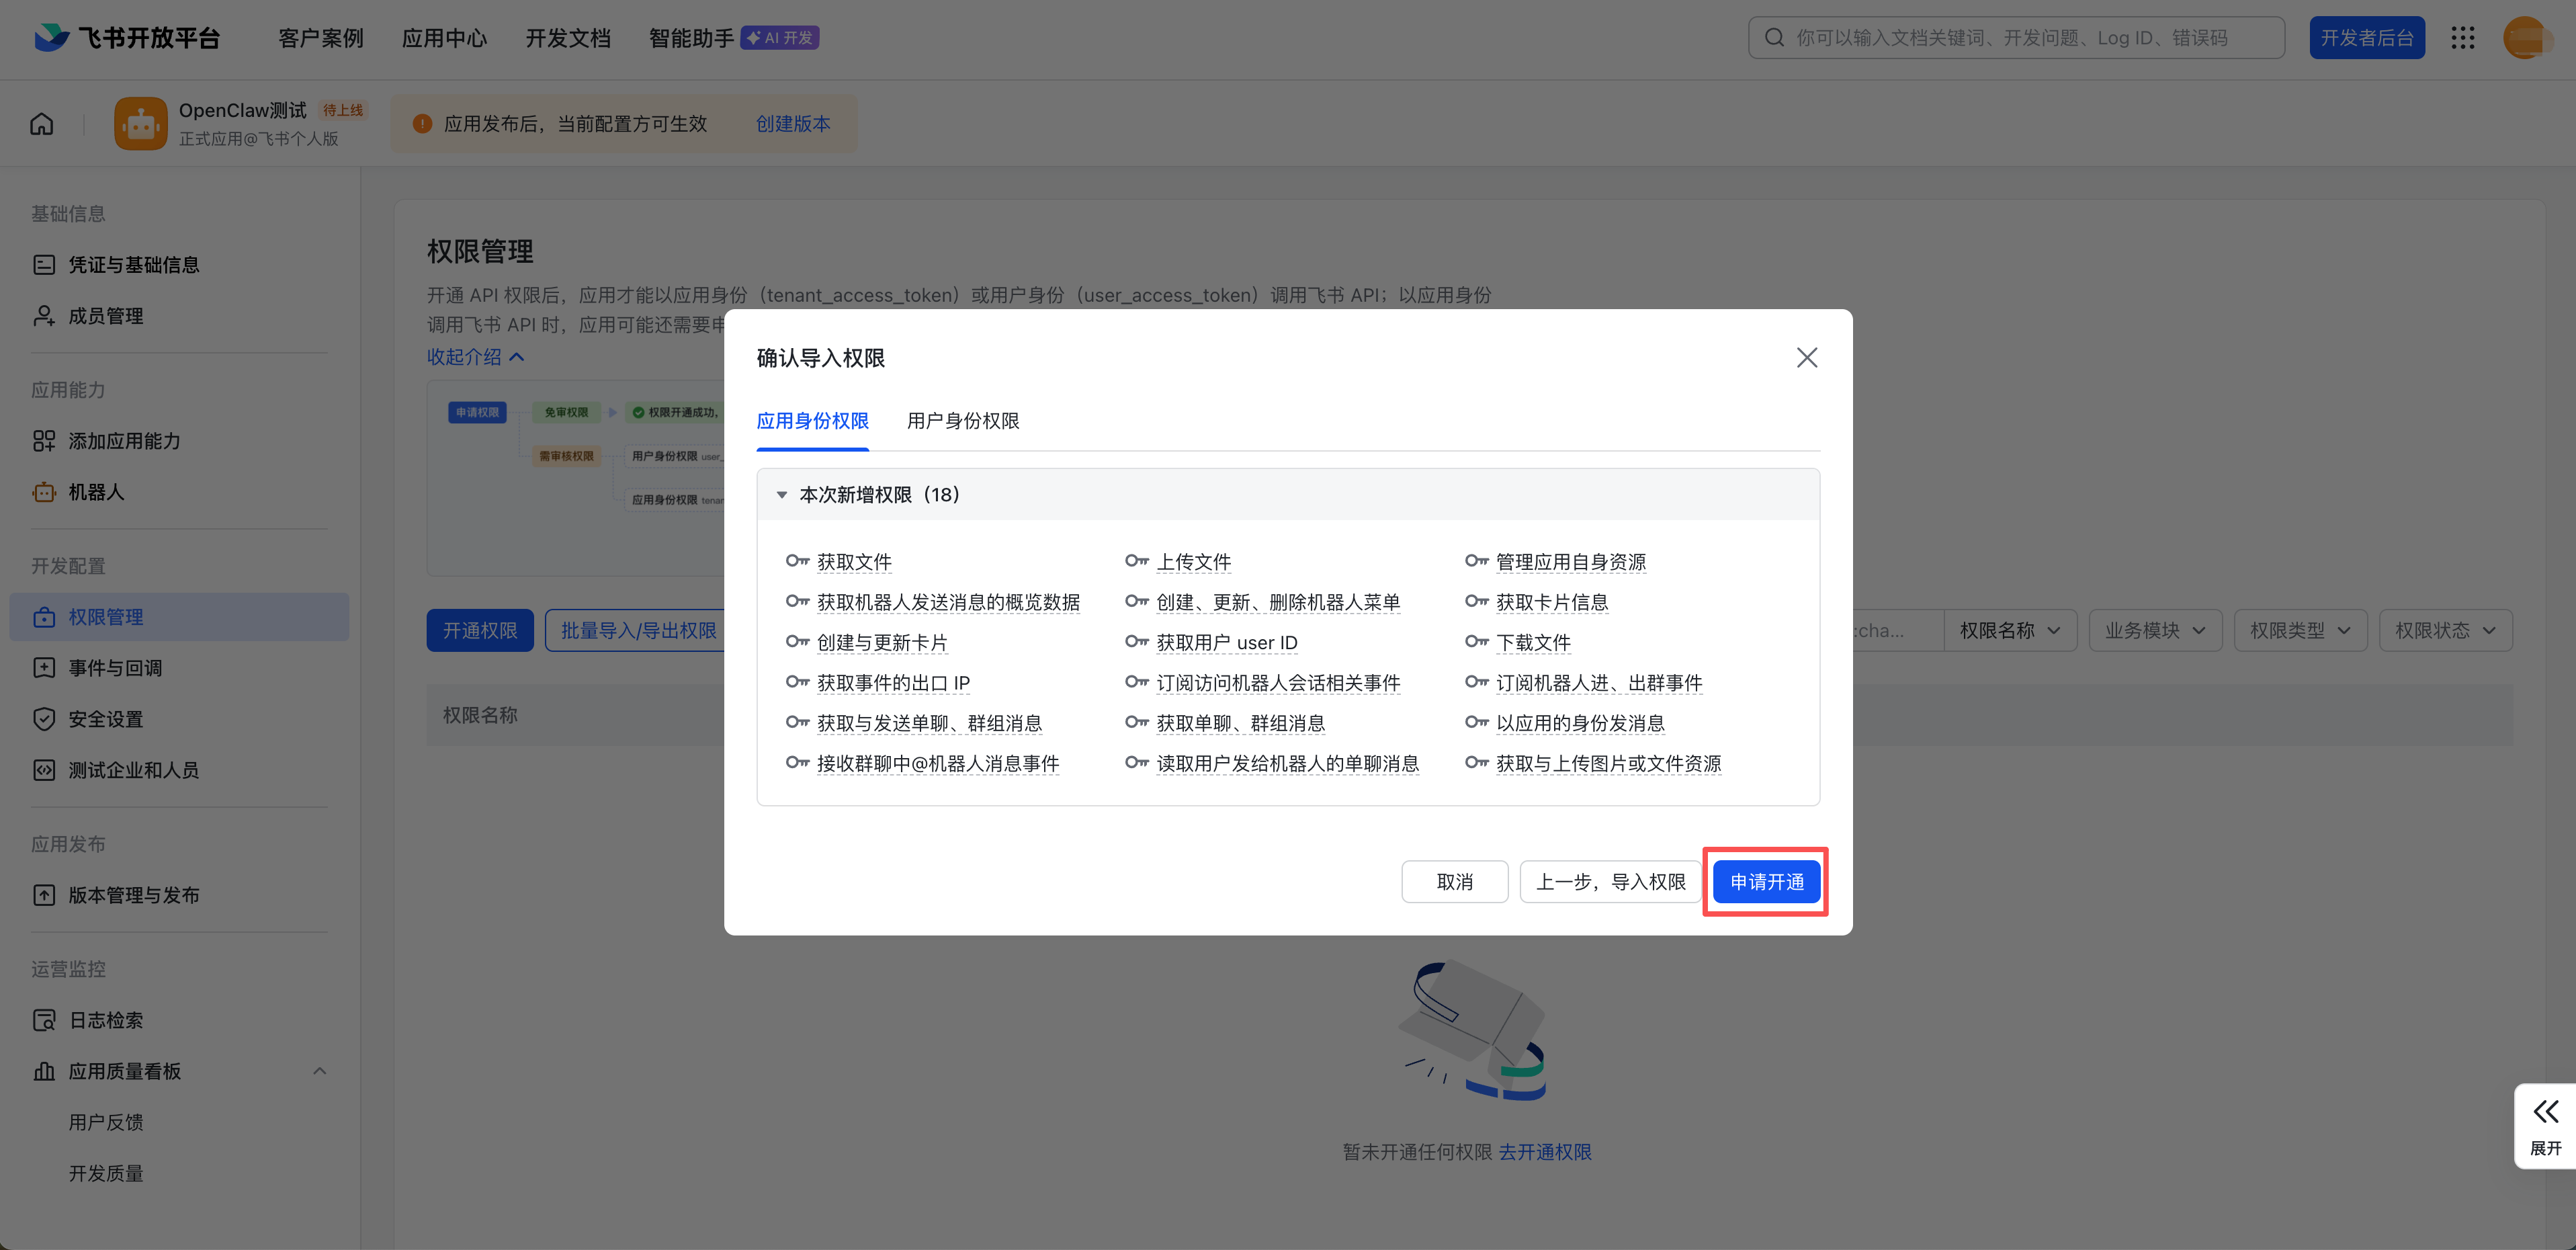Click the documentation search input field
The width and height of the screenshot is (2576, 1250).
click(x=2015, y=38)
